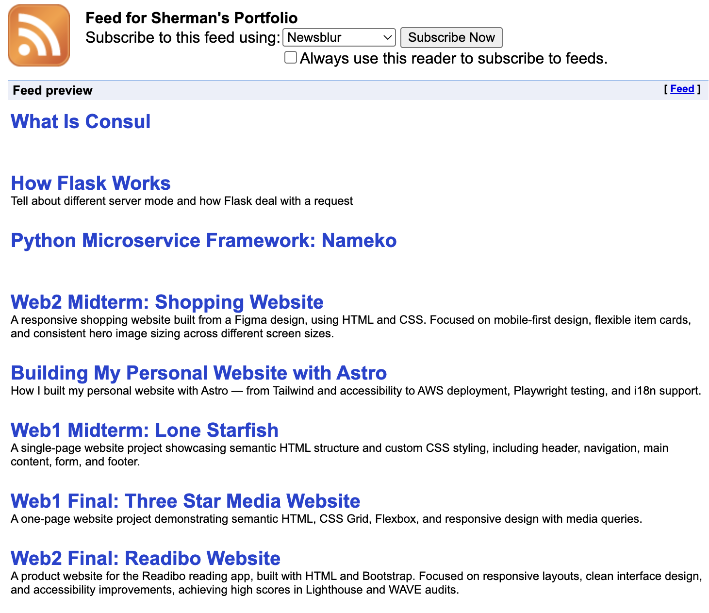Viewport: 709px width, 613px height.
Task: Open the Feed link in preview header
Action: pos(682,89)
